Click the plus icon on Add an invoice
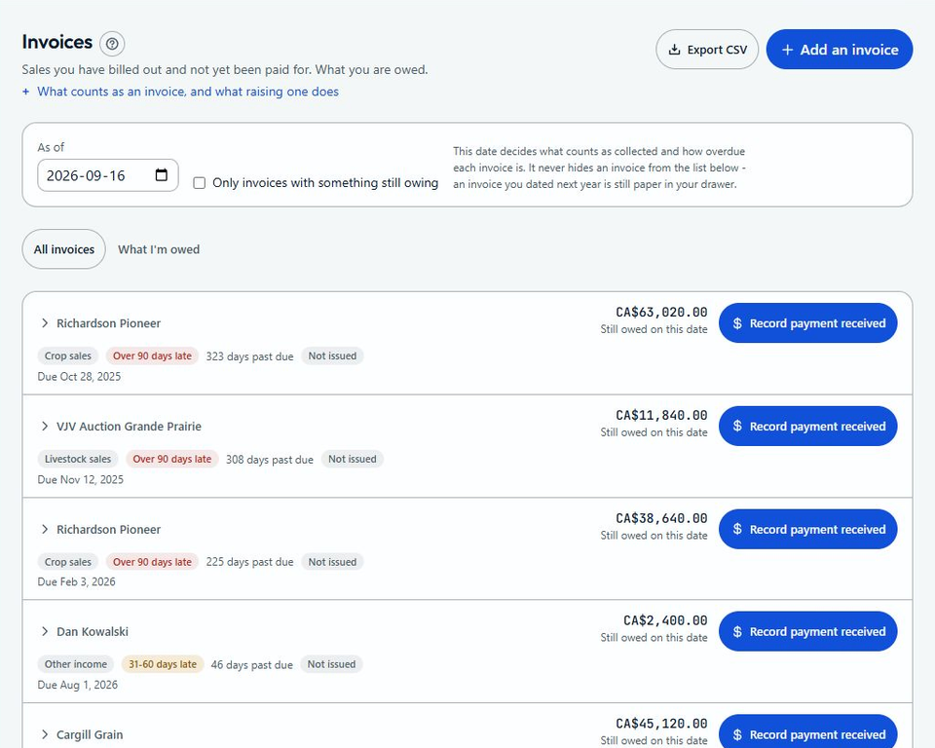Screen dimensions: 935x748 pos(787,50)
